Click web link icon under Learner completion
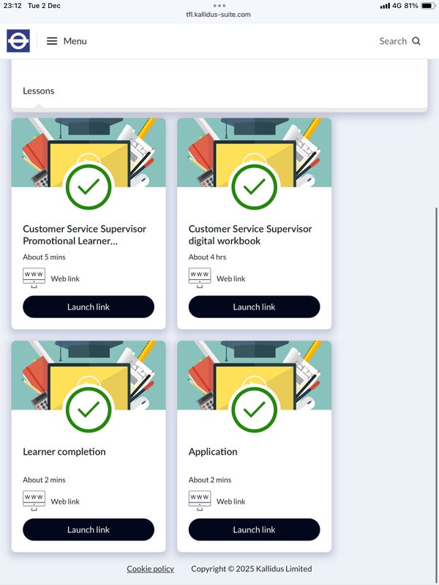The image size is (439, 585). 34,501
